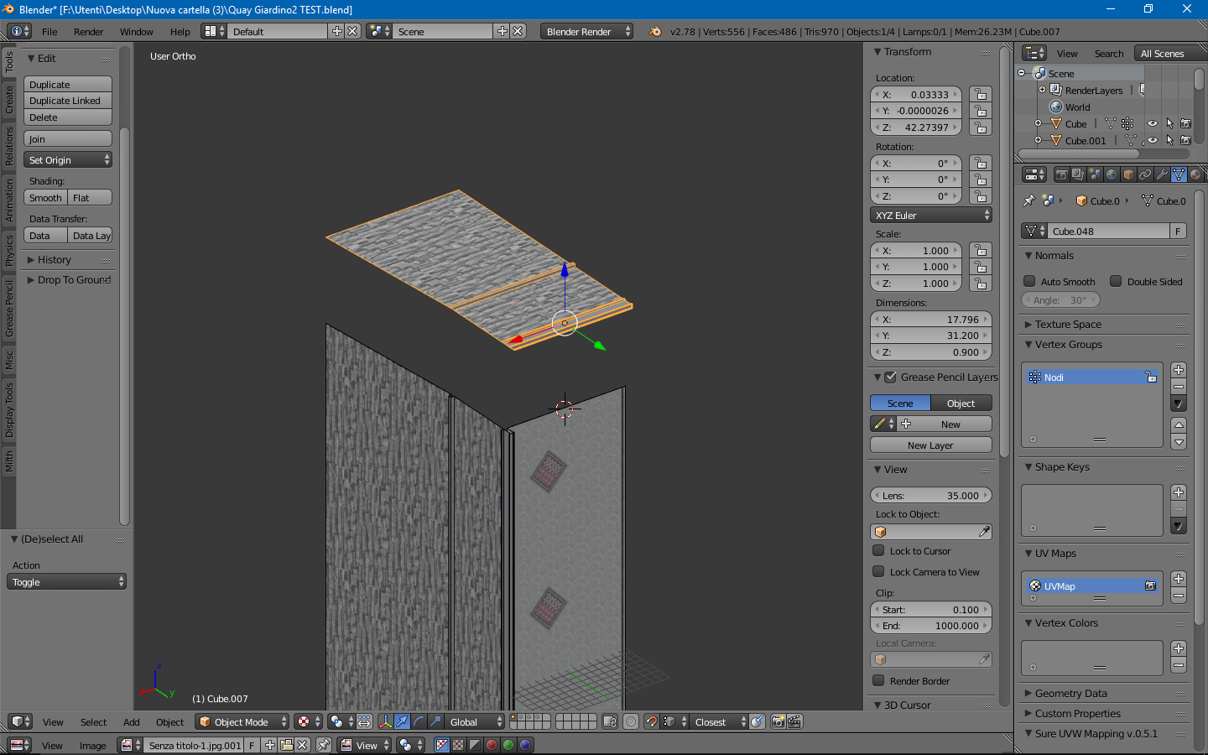The height and width of the screenshot is (755, 1208).
Task: Select the translate manipulator arrow icon
Action: tap(402, 722)
